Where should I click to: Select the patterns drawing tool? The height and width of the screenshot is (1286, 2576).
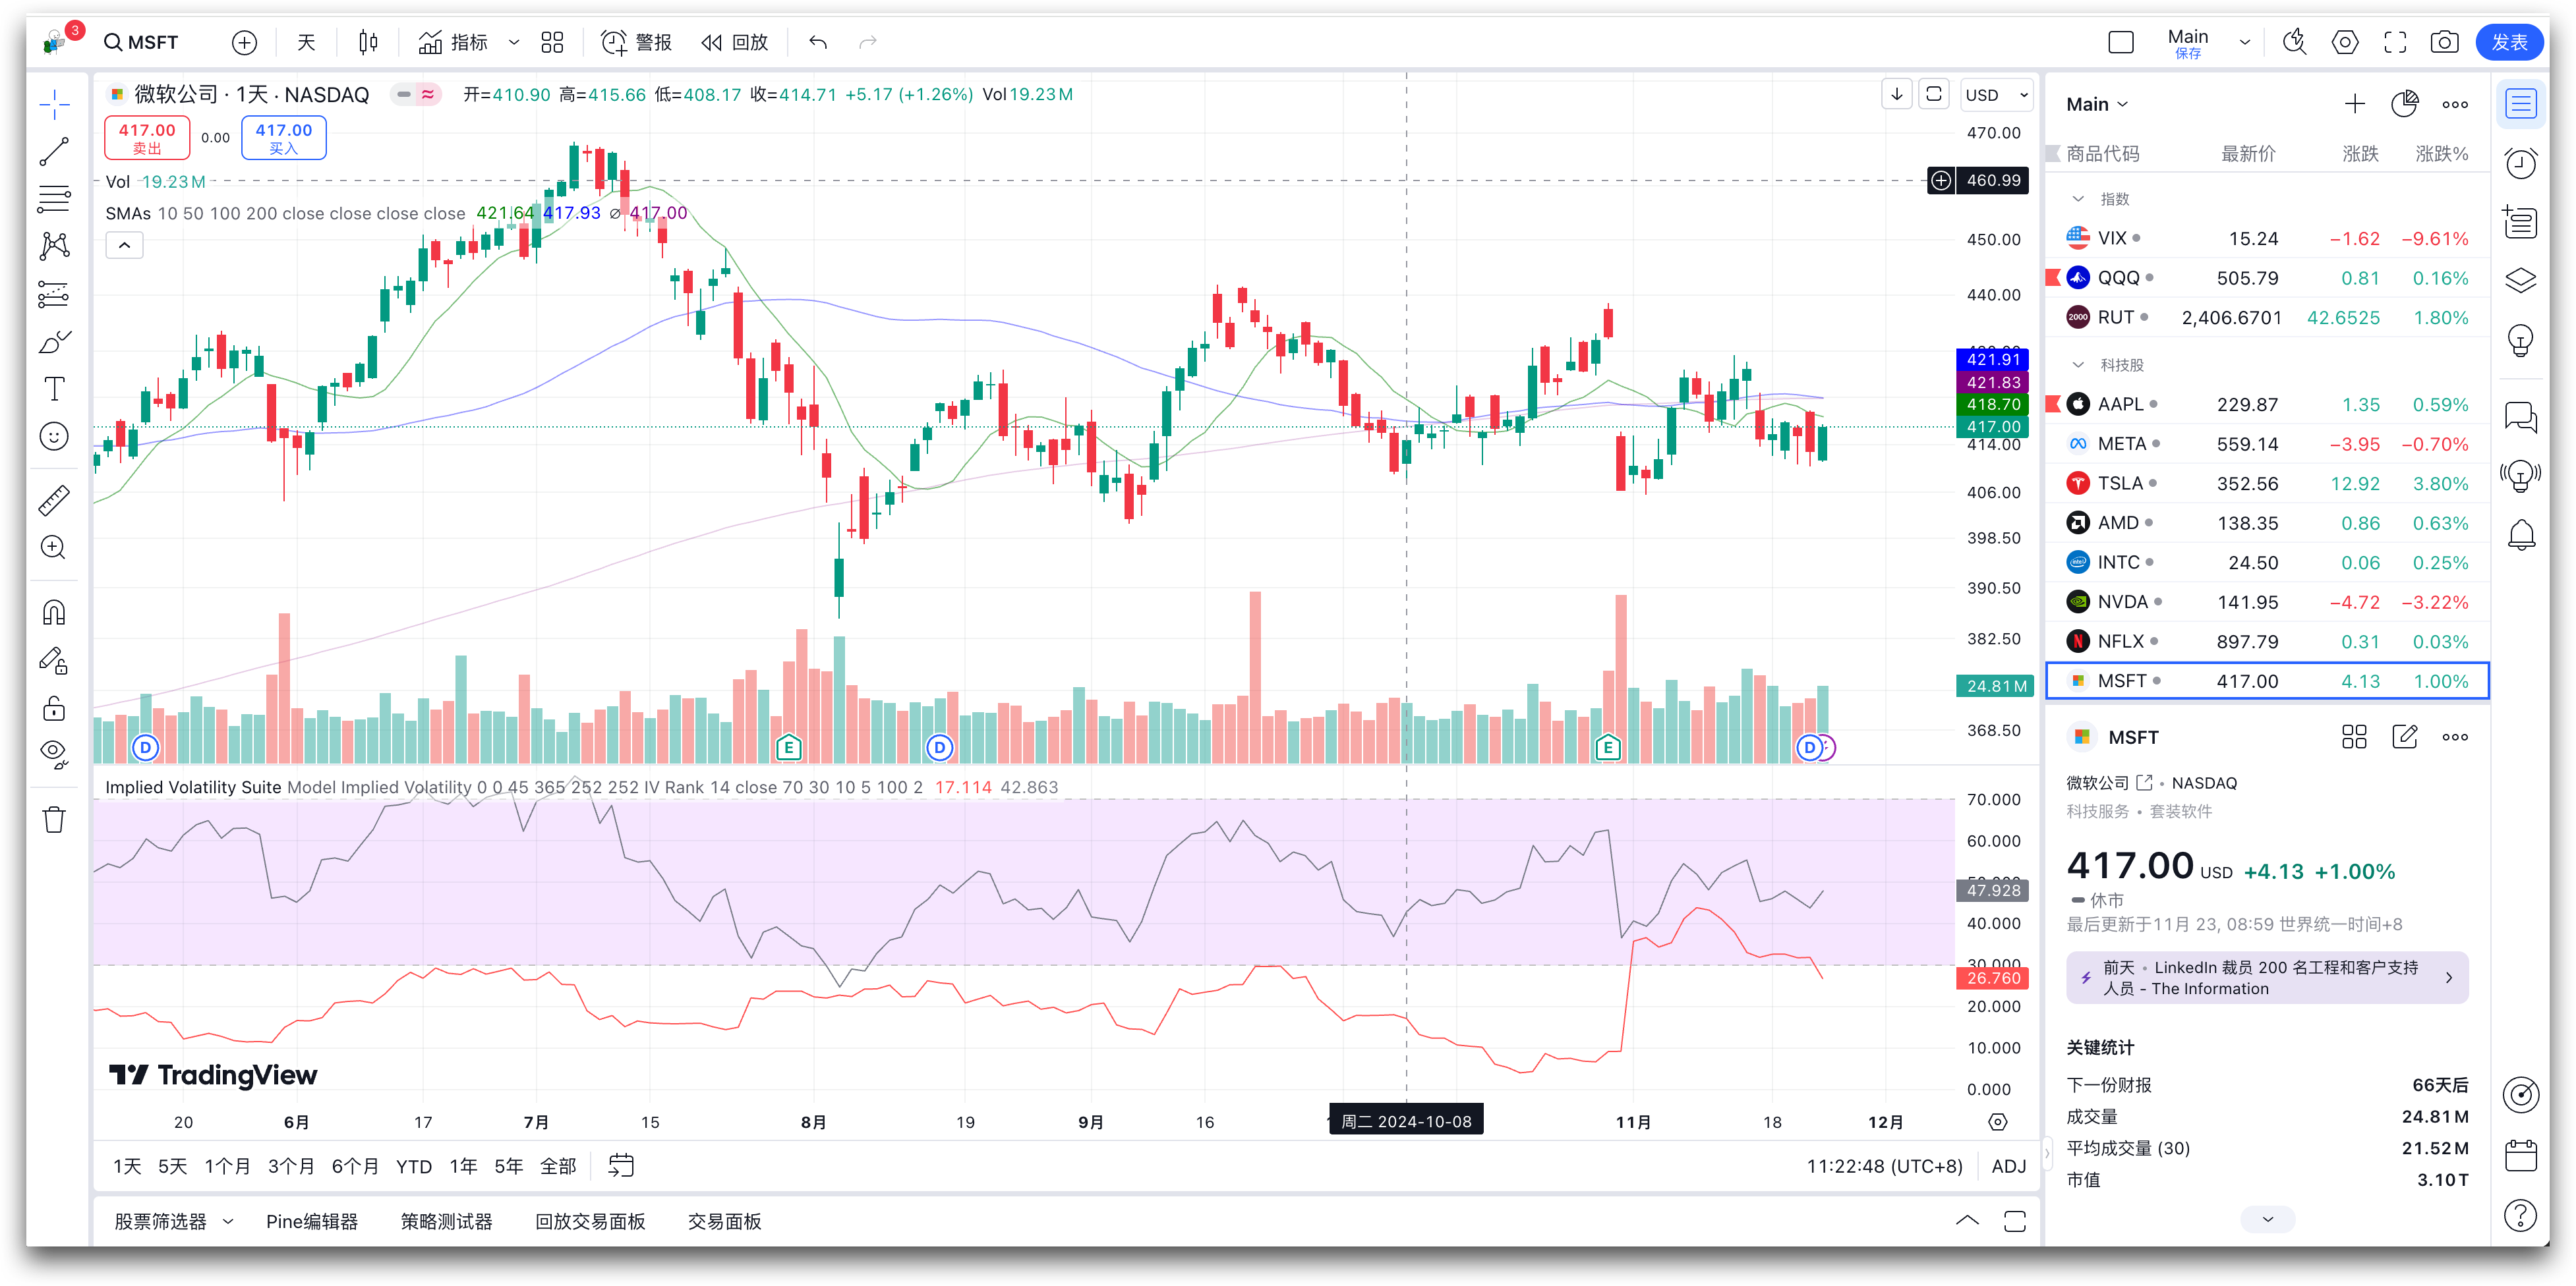pos(54,246)
